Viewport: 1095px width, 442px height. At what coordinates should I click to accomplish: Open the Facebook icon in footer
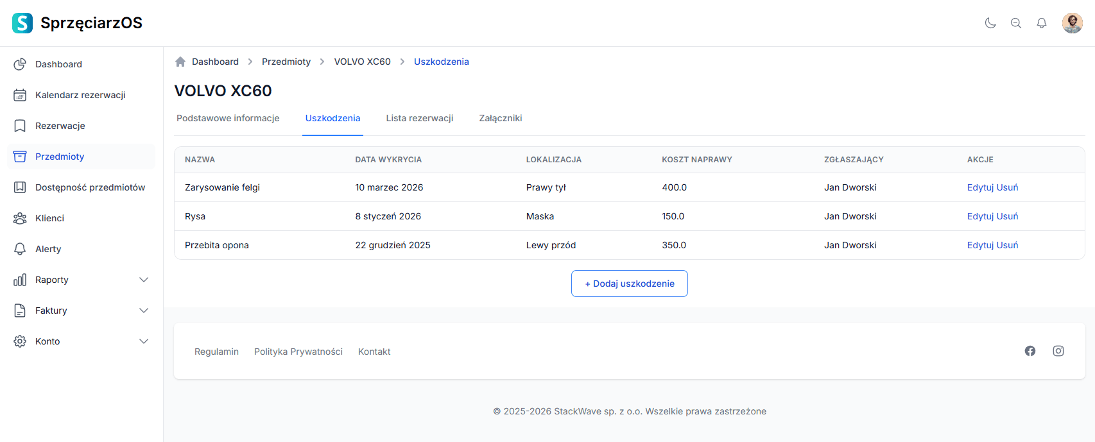[1030, 351]
